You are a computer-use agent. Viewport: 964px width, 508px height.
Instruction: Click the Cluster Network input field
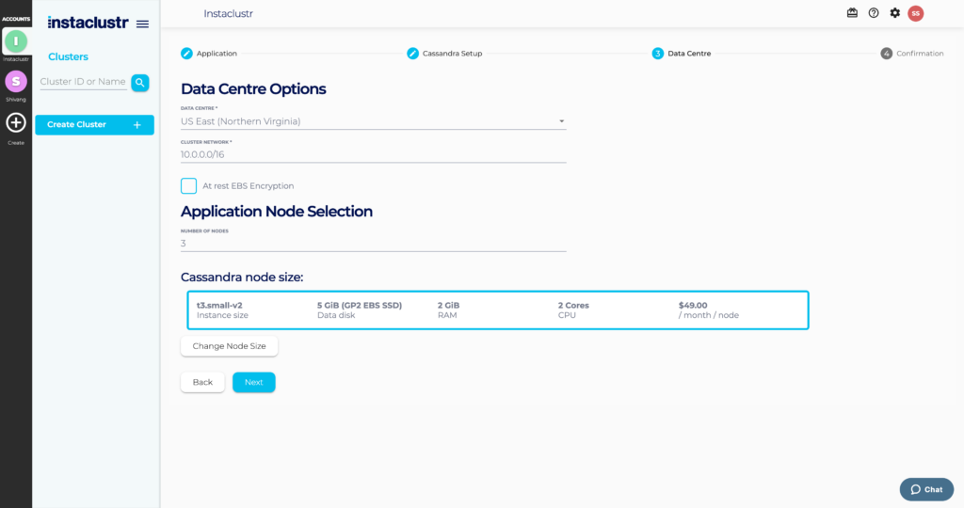373,154
